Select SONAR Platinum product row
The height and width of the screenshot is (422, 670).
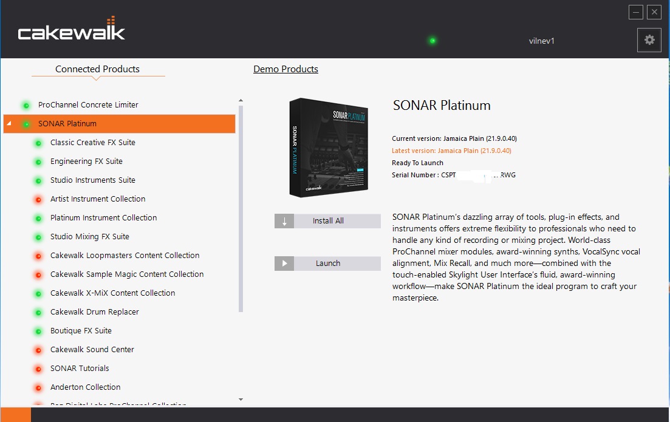pyautogui.click(x=119, y=123)
